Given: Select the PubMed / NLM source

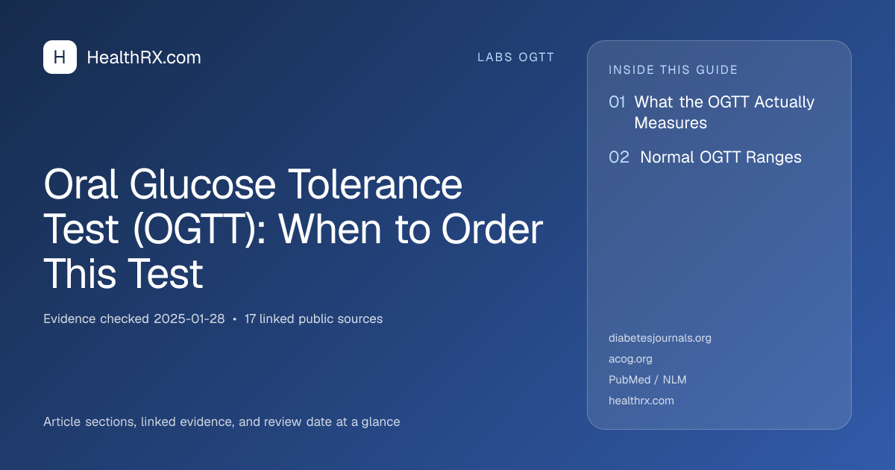Looking at the screenshot, I should tap(647, 380).
